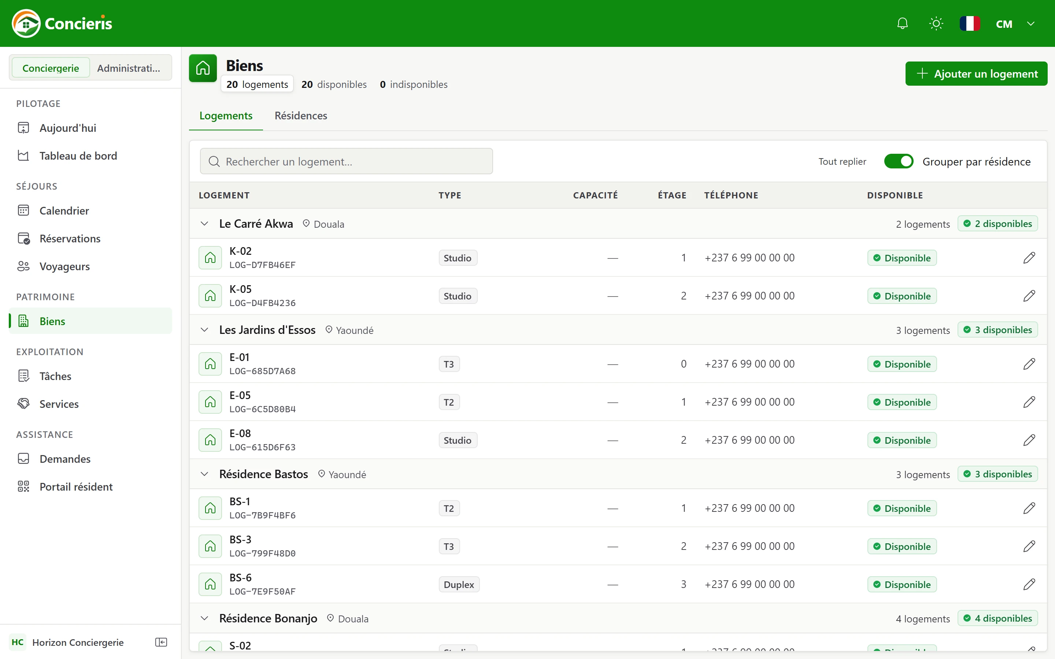
Task: Edit logement E-08 with pencil icon
Action: coord(1029,440)
